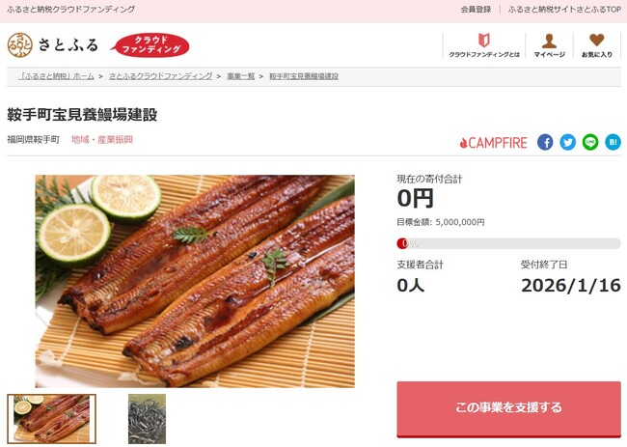Go to マイページ via the person icon
The width and height of the screenshot is (627, 447).
pyautogui.click(x=550, y=45)
